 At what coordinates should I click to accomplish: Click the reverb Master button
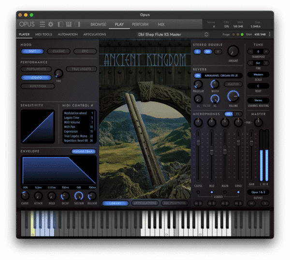[233, 84]
